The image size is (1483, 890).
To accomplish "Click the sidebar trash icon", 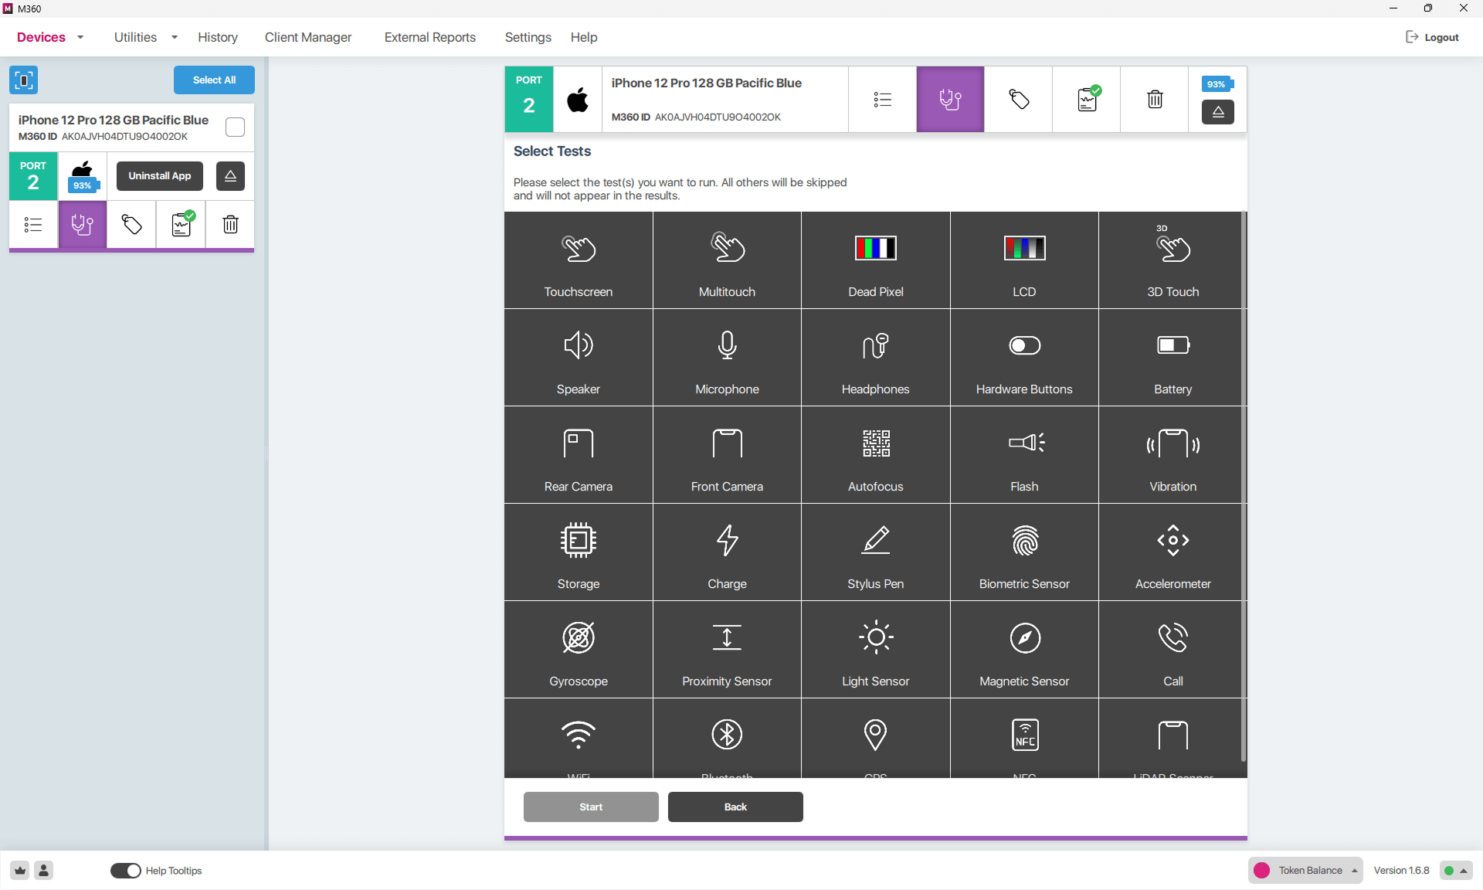I will pyautogui.click(x=230, y=225).
